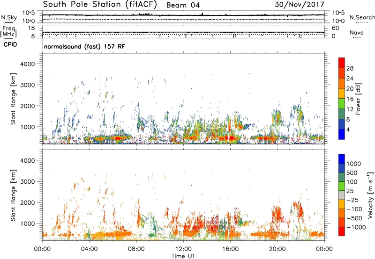Click the gray band of velocity colorbar
Image resolution: width=375 pixels, height=259 pixels.
tap(342, 195)
